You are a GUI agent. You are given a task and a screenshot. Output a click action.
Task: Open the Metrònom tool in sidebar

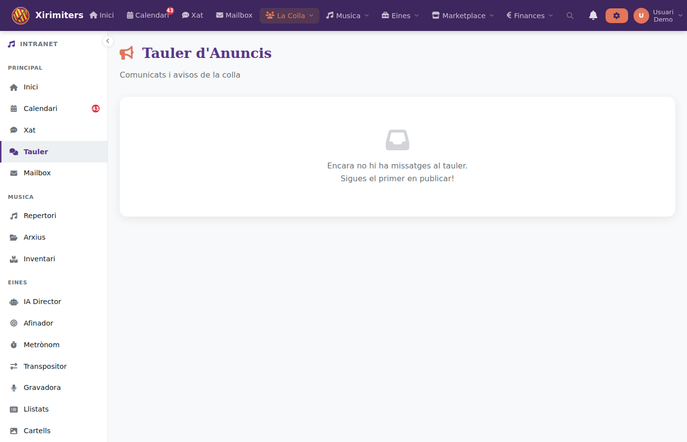point(41,345)
